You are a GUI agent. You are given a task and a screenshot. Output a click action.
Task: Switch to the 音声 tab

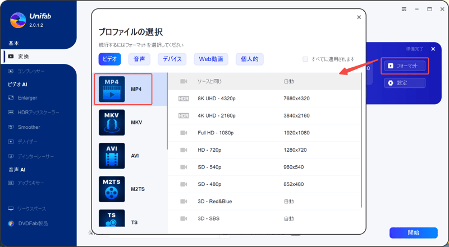click(x=139, y=59)
